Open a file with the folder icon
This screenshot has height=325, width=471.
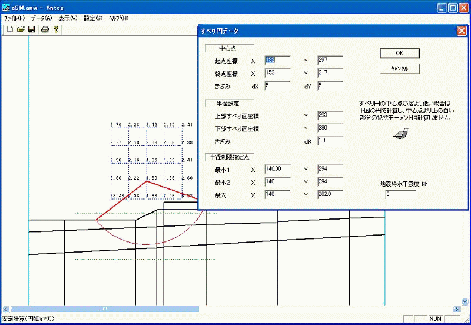[x=20, y=29]
